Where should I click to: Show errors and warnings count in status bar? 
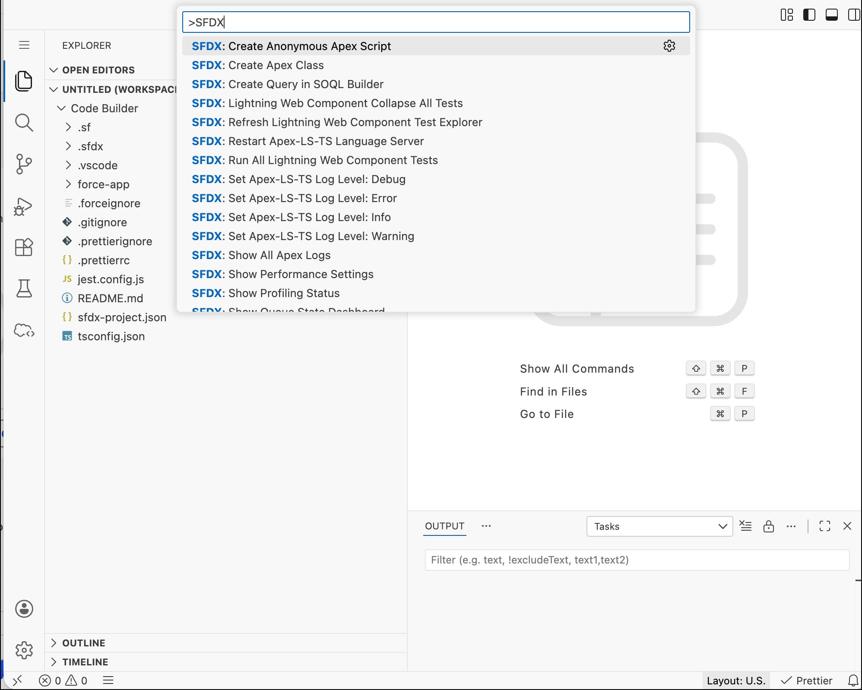click(x=63, y=681)
